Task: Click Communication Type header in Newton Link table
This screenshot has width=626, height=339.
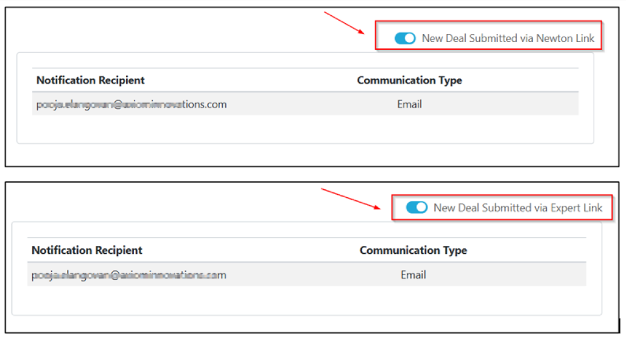Action: 409,80
